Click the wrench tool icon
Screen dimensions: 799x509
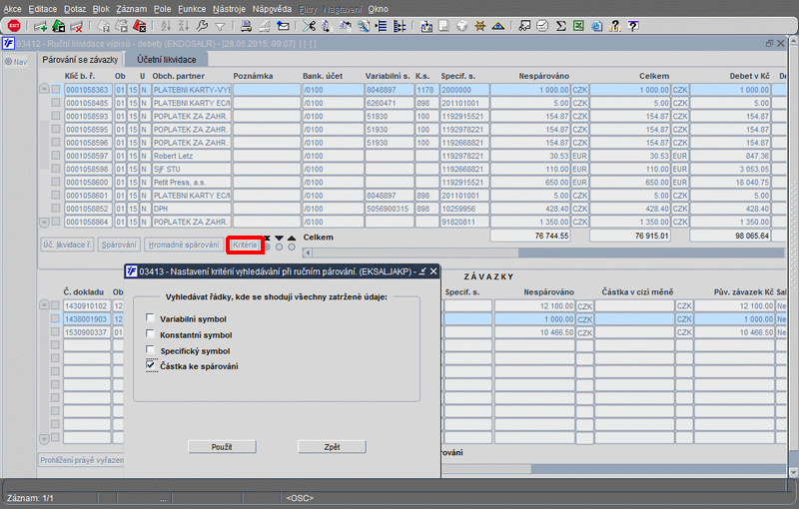pyautogui.click(x=202, y=26)
